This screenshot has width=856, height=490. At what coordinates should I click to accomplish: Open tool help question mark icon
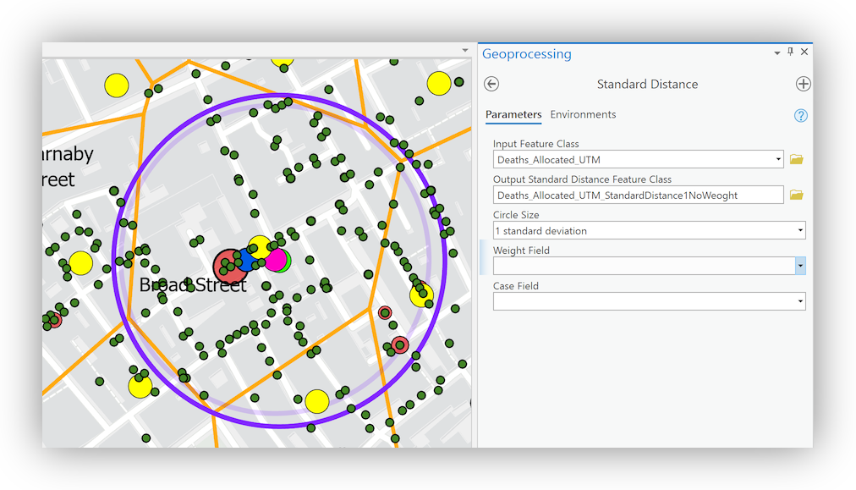800,115
